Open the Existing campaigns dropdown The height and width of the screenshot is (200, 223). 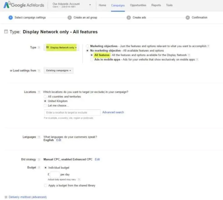point(58,70)
